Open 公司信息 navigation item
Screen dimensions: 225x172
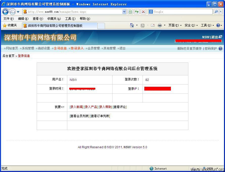[60, 48]
